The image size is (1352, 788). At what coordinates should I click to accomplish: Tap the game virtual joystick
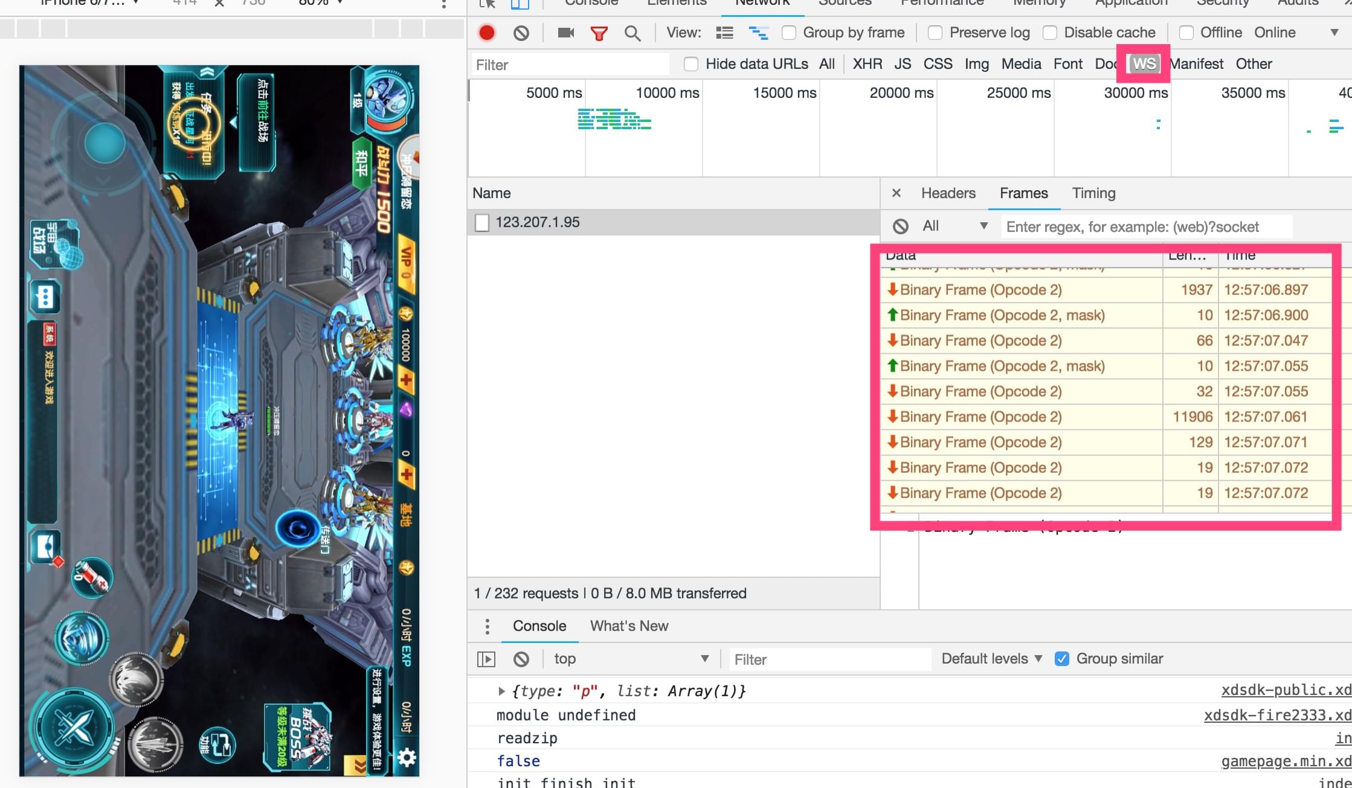pos(105,144)
